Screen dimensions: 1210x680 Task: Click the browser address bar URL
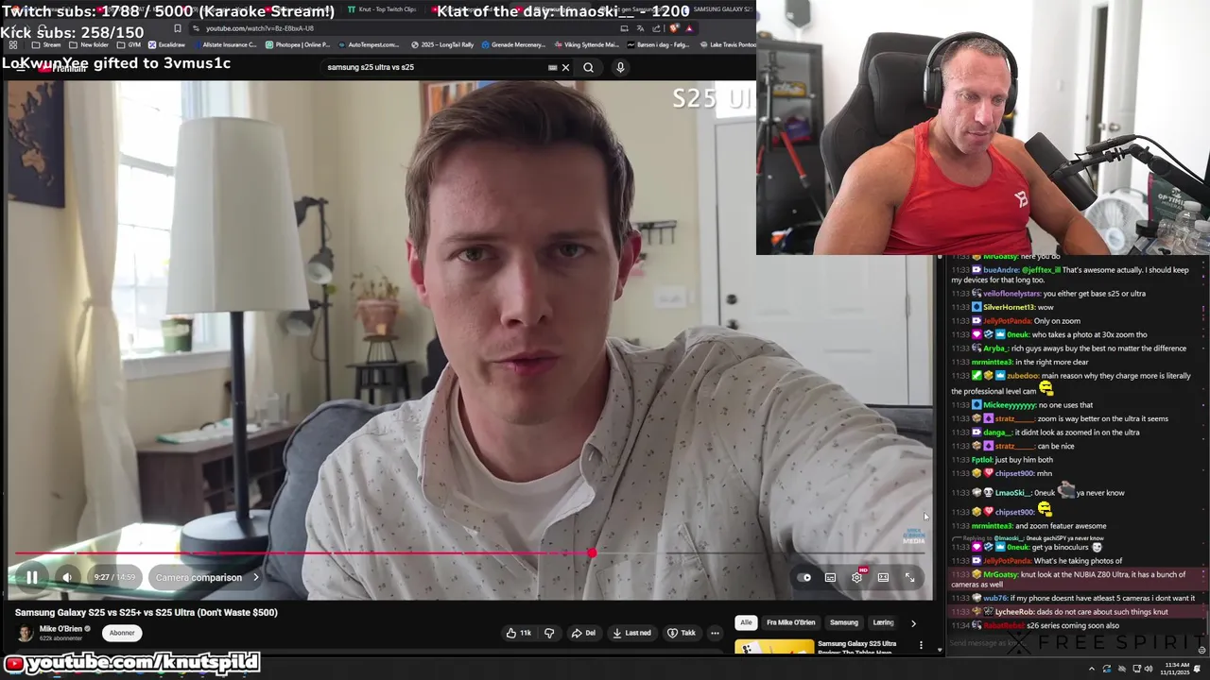tap(260, 28)
